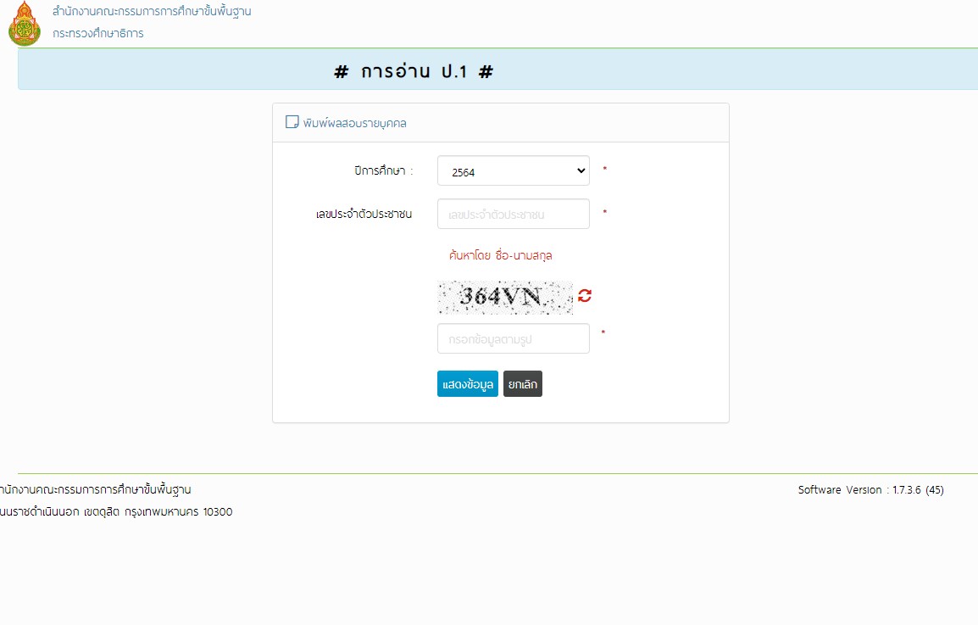978x625 pixels.
Task: Click the 364VN captcha image
Action: pyautogui.click(x=504, y=297)
